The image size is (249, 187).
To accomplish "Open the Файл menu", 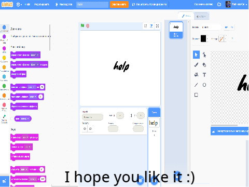I will [27, 4].
